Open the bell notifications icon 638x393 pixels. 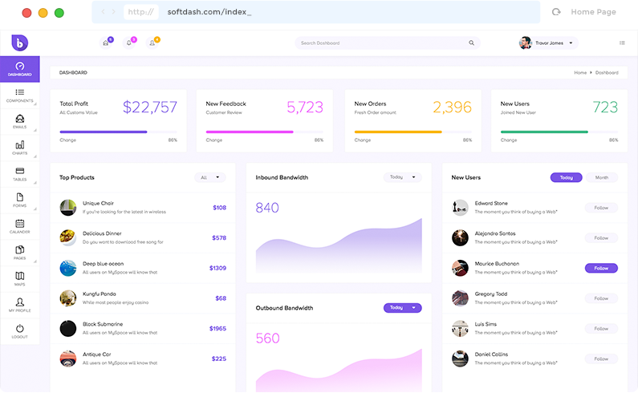click(129, 43)
